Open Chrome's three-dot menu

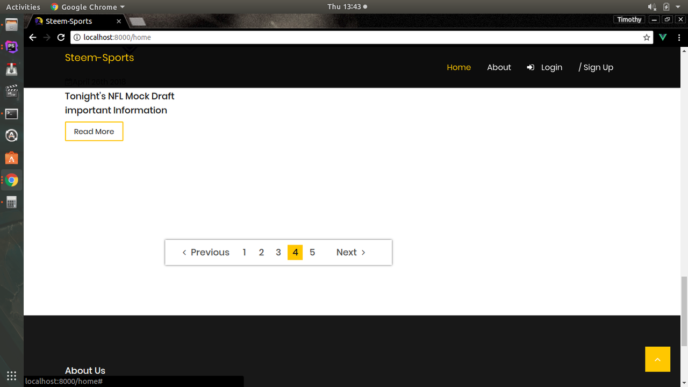pyautogui.click(x=679, y=38)
